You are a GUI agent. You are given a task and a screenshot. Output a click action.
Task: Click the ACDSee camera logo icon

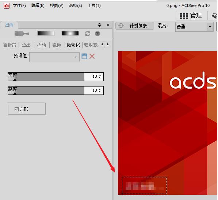7,6
